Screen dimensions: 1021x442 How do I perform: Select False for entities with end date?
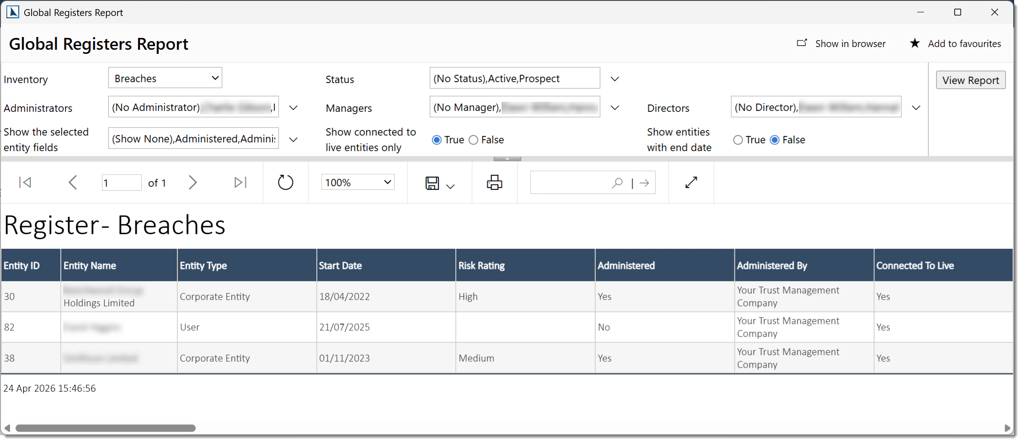775,140
